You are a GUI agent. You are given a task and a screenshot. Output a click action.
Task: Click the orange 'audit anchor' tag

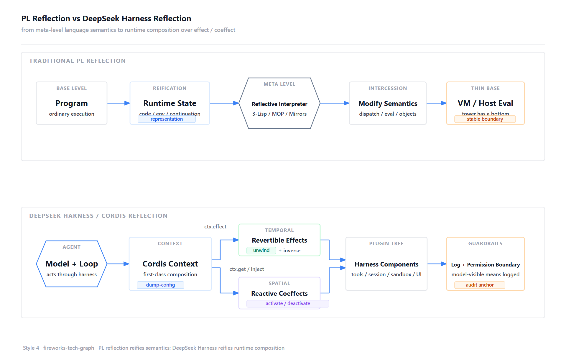[480, 285]
